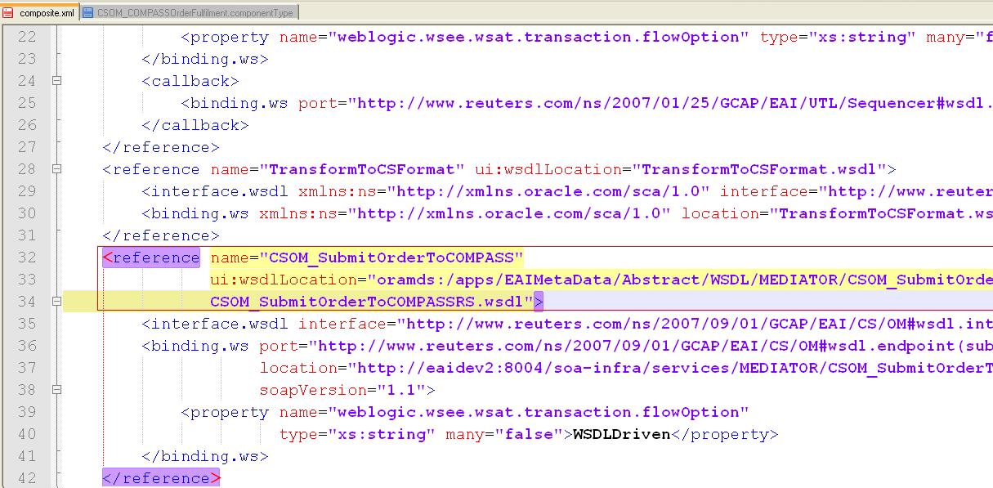Click the type="xs:string" attribute on line 40
993x488 pixels.
[x=357, y=434]
